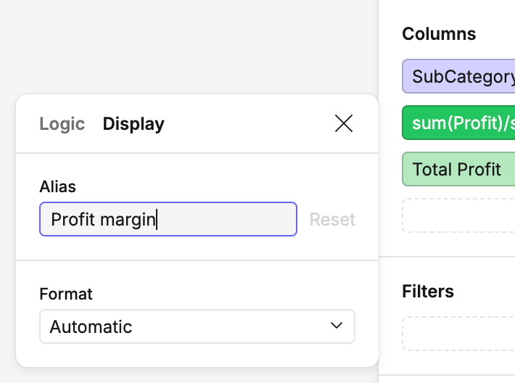Screen dimensions: 515x383
Task: Click the Alias field label
Action: pos(58,186)
